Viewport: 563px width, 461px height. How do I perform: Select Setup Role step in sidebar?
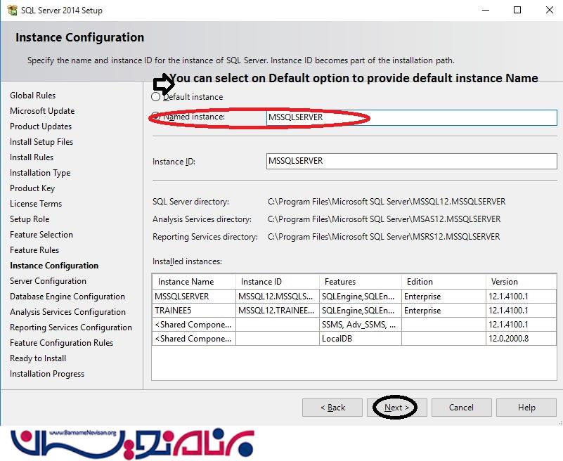(x=30, y=219)
